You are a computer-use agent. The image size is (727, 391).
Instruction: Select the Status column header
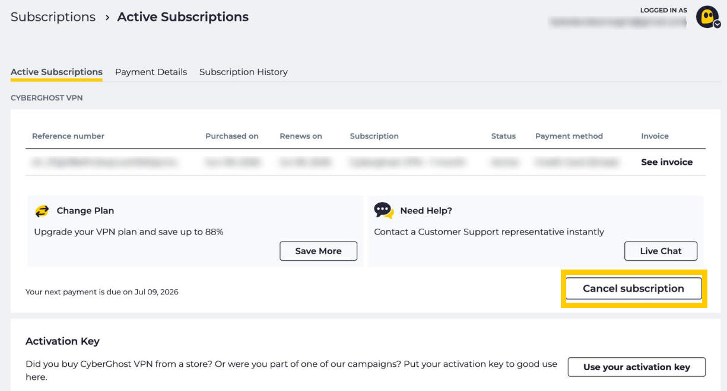pos(503,136)
